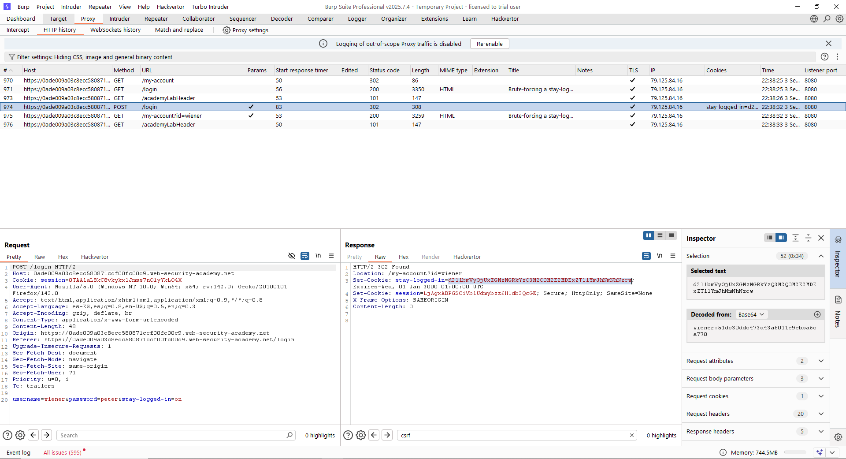
Task: Open All issues link in status bar
Action: [x=62, y=452]
